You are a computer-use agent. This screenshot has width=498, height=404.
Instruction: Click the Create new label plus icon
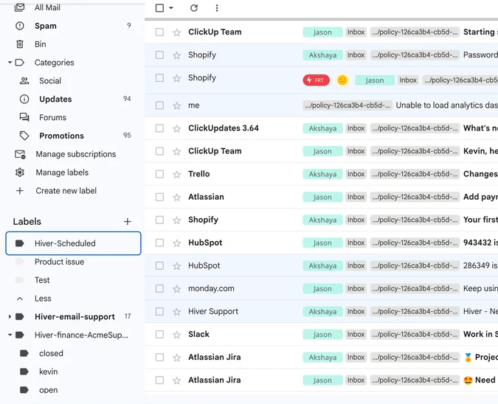tap(20, 191)
